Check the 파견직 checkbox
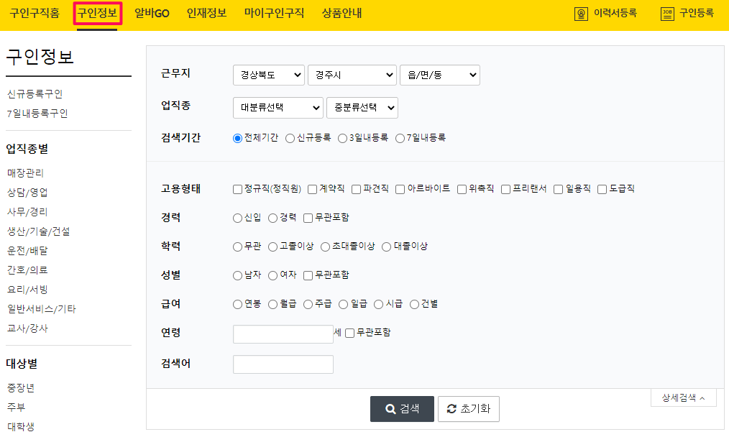This screenshot has height=437, width=729. coord(356,189)
